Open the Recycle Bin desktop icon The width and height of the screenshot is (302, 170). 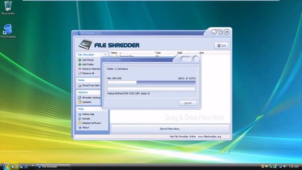tap(8, 8)
